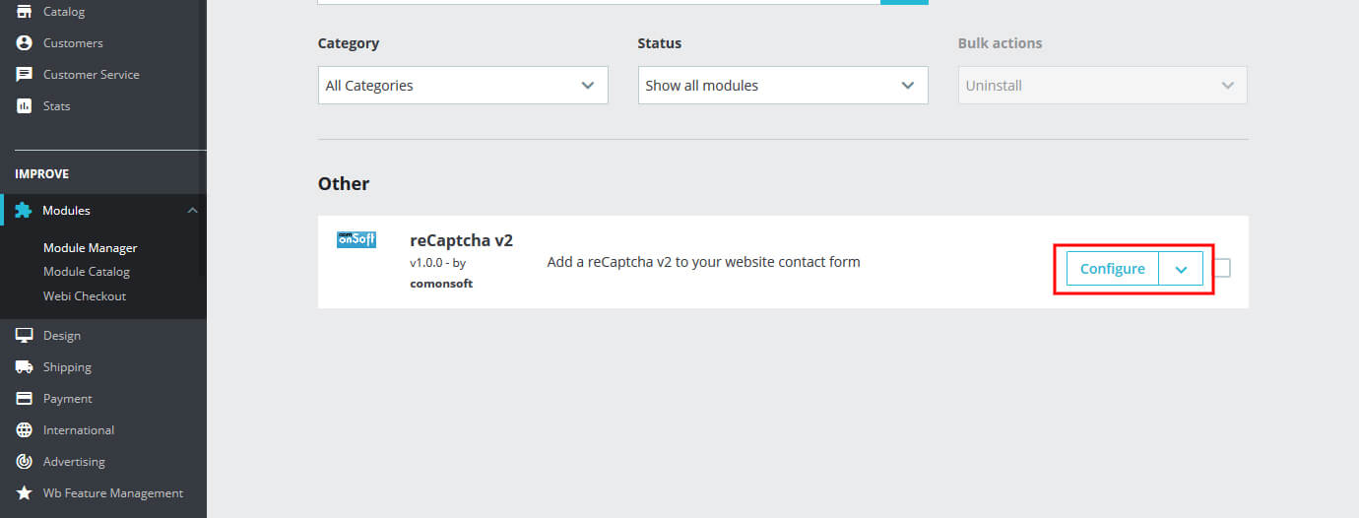Go to Module Manager link
This screenshot has width=1359, height=518.
click(91, 248)
